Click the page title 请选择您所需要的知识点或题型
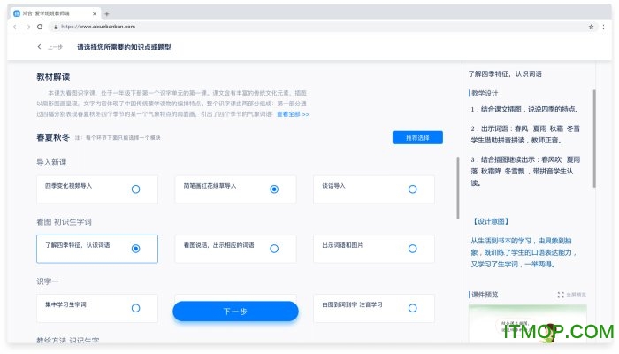 (x=124, y=47)
